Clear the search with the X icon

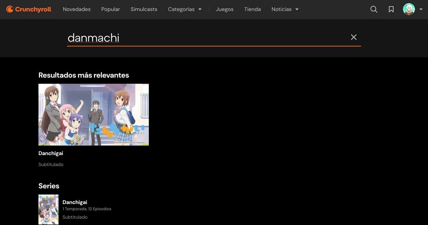[x=354, y=37]
